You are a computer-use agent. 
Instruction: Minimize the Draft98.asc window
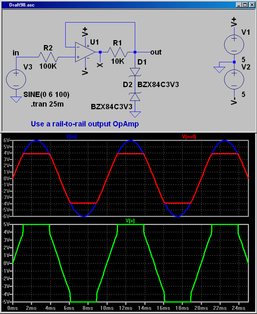[x=238, y=5]
